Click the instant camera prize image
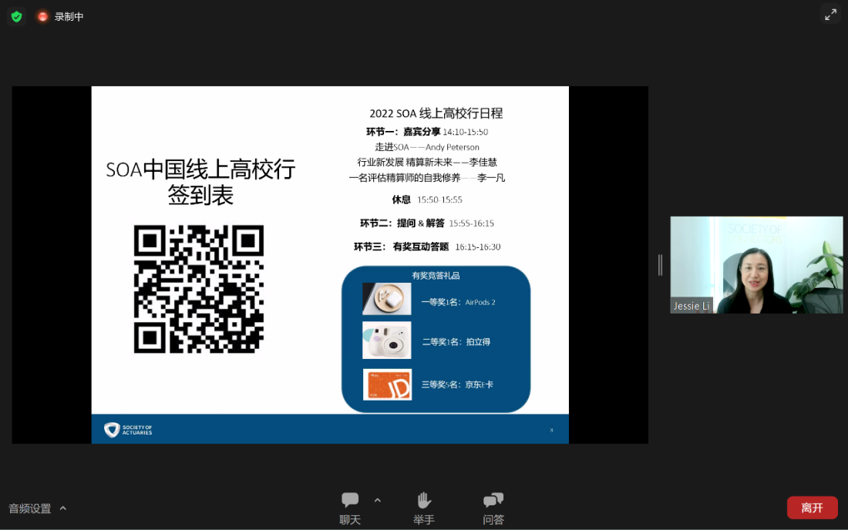This screenshot has width=848, height=530. [387, 340]
